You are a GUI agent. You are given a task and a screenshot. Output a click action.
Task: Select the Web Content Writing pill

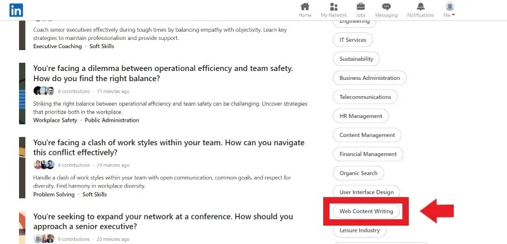point(366,211)
